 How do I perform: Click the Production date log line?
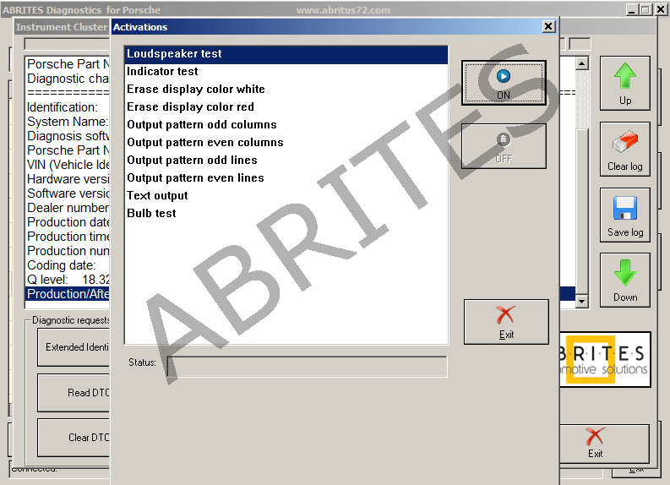tap(68, 222)
